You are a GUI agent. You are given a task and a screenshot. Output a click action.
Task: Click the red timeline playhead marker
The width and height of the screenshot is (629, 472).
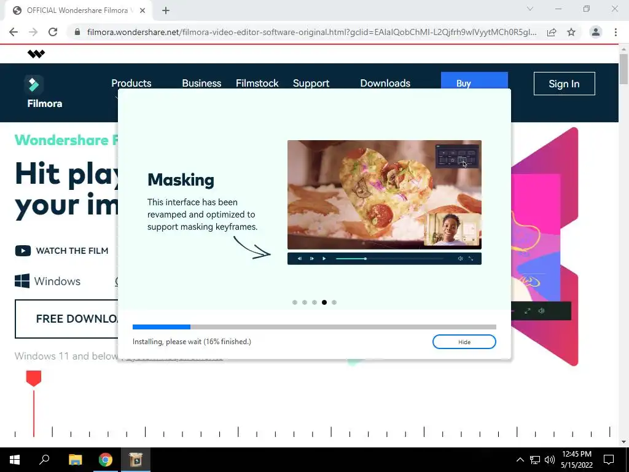click(34, 379)
